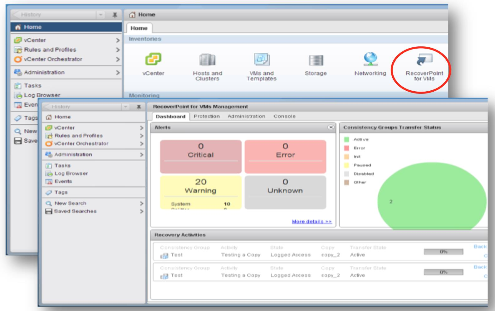Open VMs and Templates inventory icon
This screenshot has width=495, height=311.
tap(262, 59)
